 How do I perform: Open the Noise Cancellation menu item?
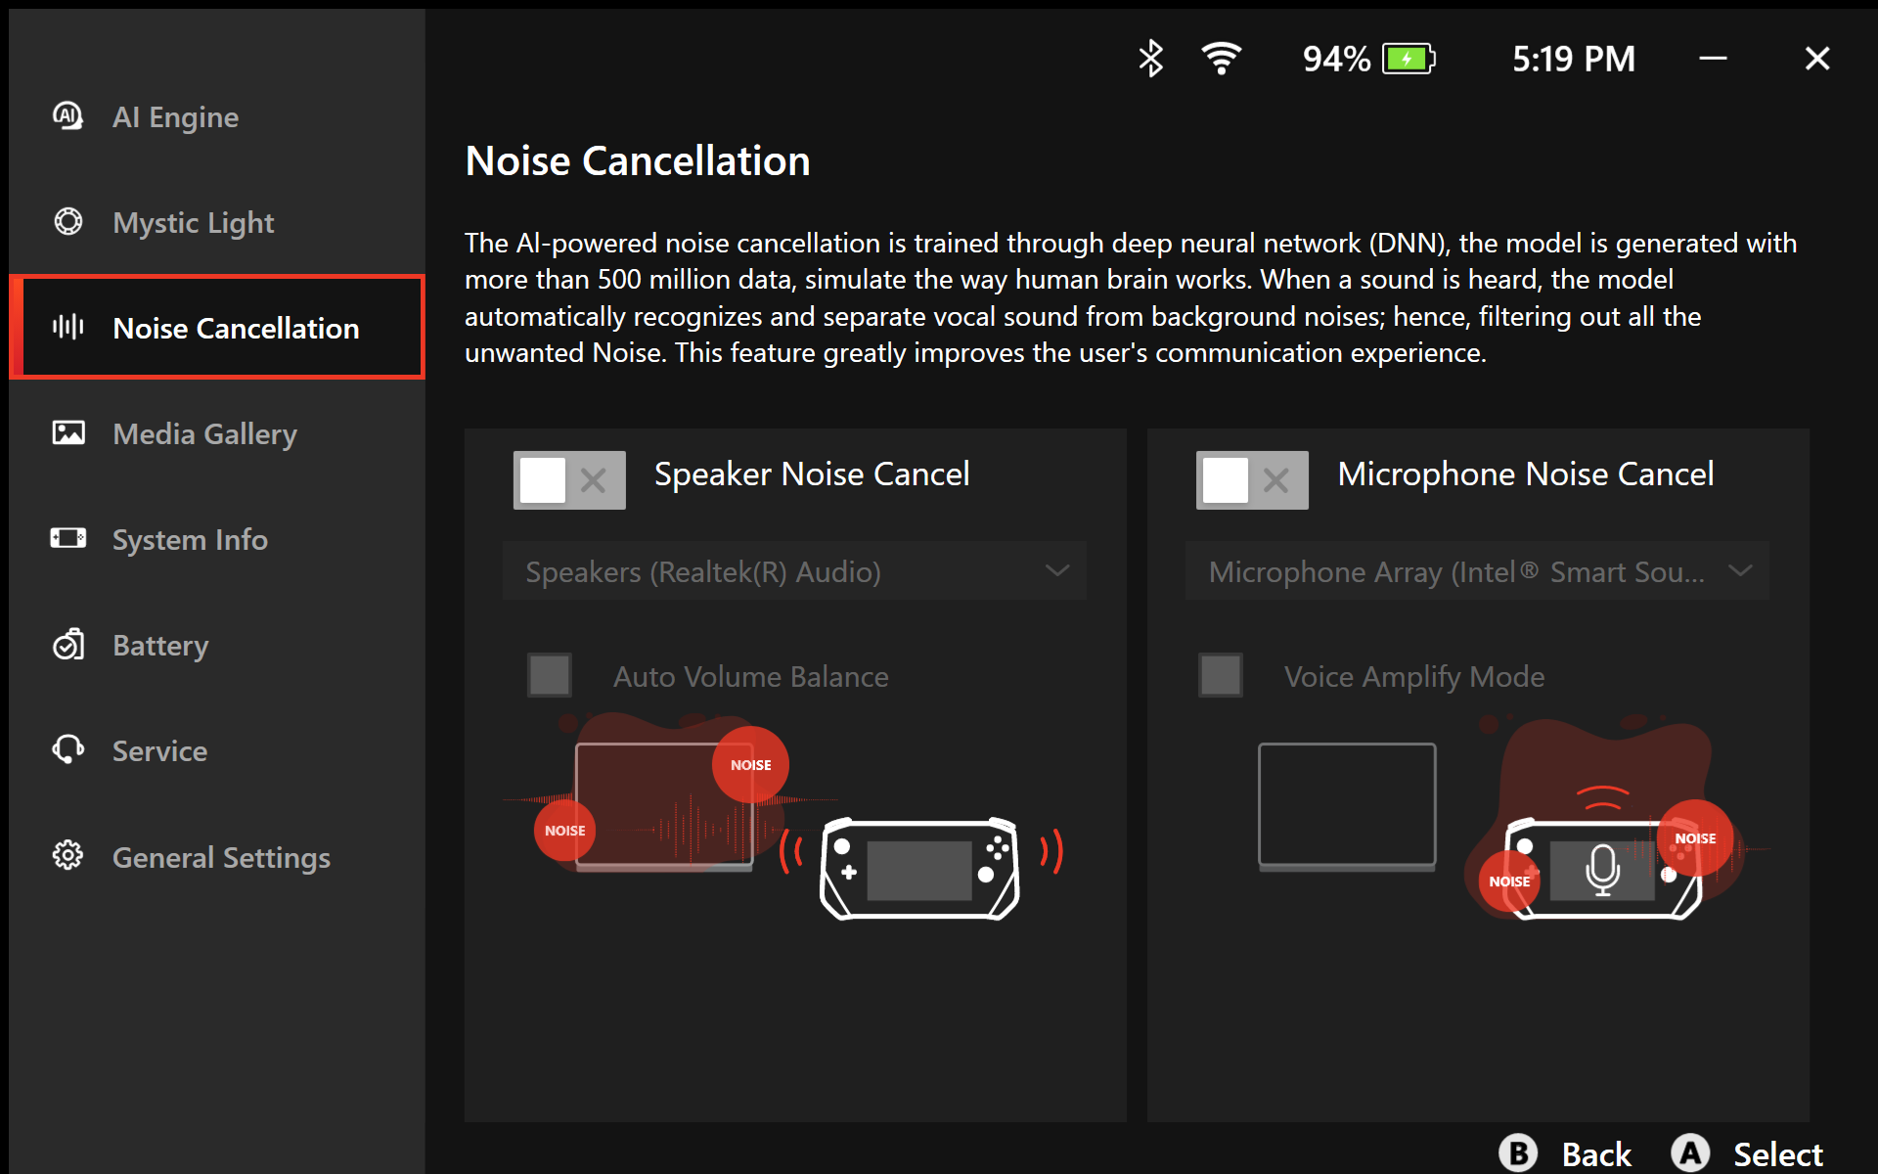[235, 328]
